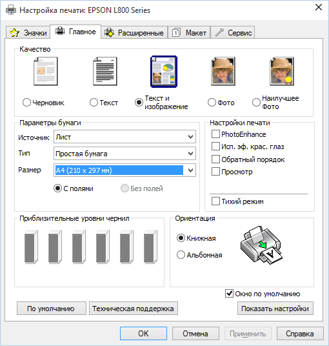Screen dimensions: 329x346
Task: Uncheck Окно по умолчанию checkbox
Action: coord(229,294)
